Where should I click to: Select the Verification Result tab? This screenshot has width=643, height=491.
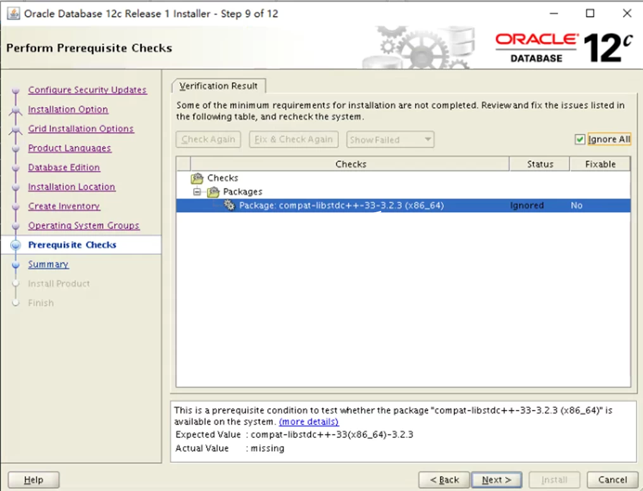click(x=218, y=86)
